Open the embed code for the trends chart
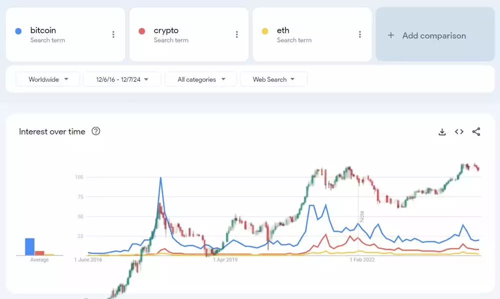The image size is (500, 299). (459, 132)
